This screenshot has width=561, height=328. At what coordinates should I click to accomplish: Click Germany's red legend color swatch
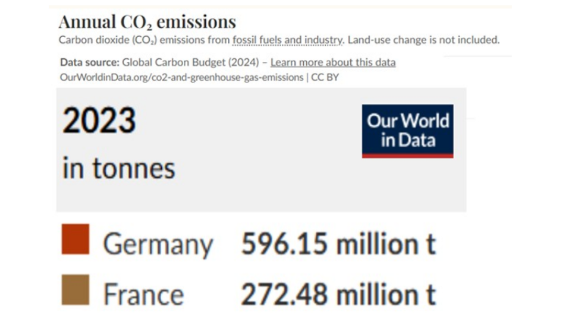(76, 239)
